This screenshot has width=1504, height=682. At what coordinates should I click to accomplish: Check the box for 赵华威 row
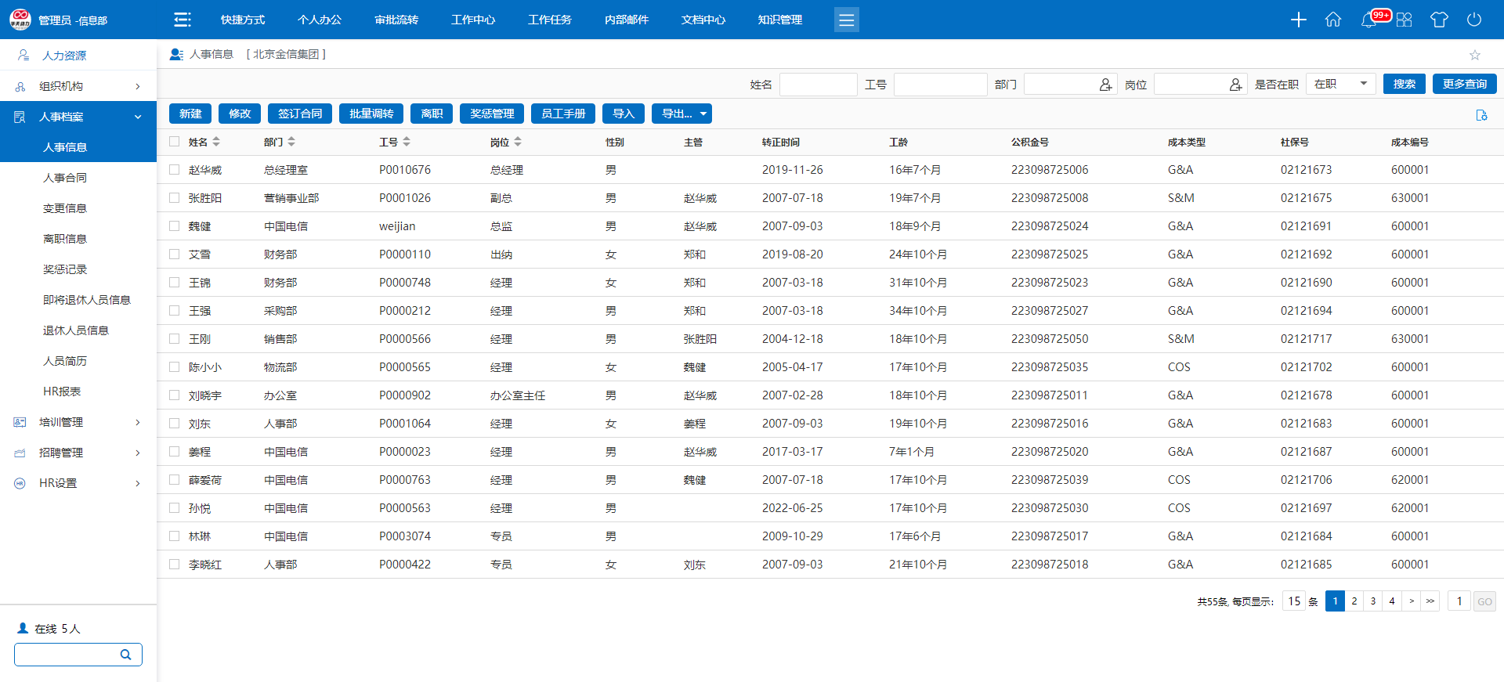[x=175, y=169]
